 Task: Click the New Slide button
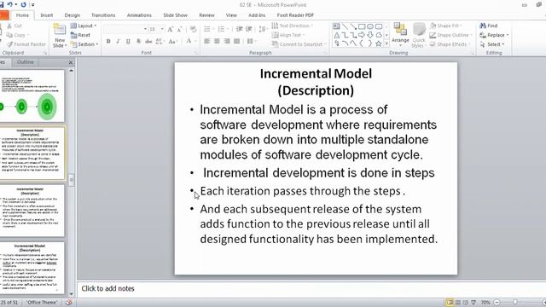click(x=60, y=36)
